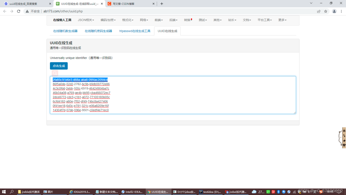Expand the 测试 dropdown menu
Viewport: 346px width, 195px height.
point(203,20)
